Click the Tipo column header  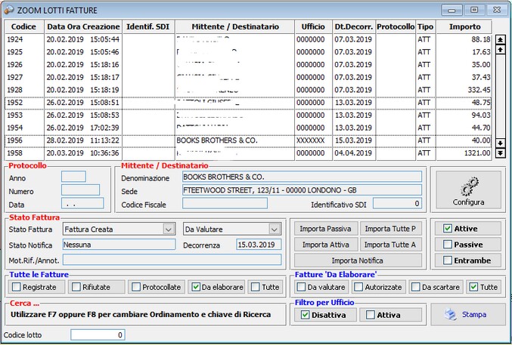pos(426,26)
